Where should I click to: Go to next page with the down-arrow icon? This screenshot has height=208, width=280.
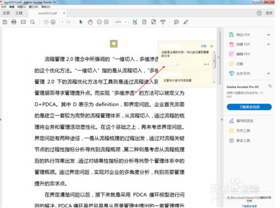(x=53, y=22)
